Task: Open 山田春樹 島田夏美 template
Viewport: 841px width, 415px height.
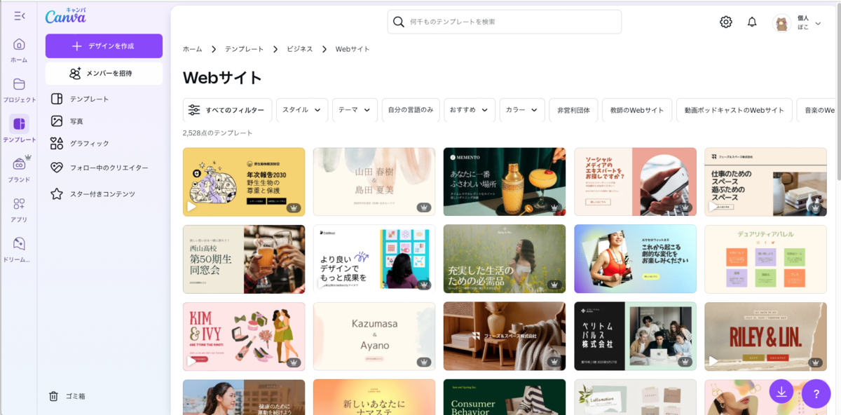Action: click(374, 182)
